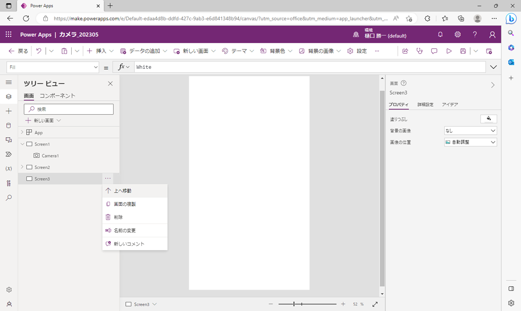521x311 pixels.
Task: Open the 挿入 insert menu button
Action: point(100,51)
